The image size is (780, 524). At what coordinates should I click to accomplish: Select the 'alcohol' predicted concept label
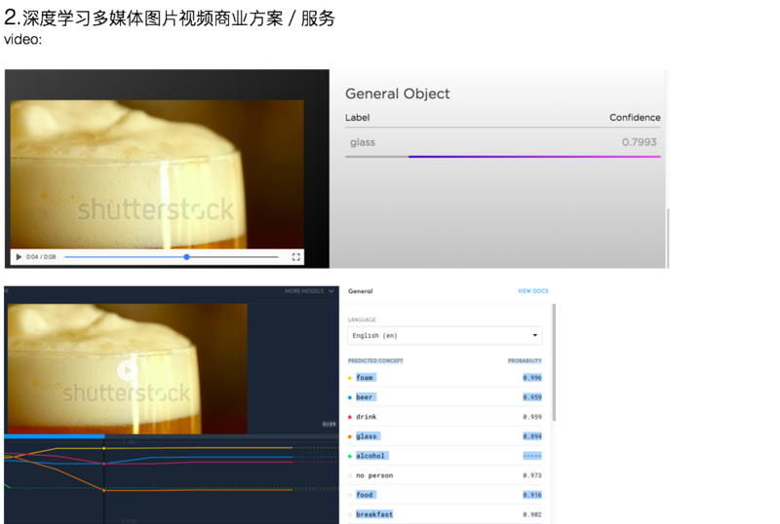370,456
